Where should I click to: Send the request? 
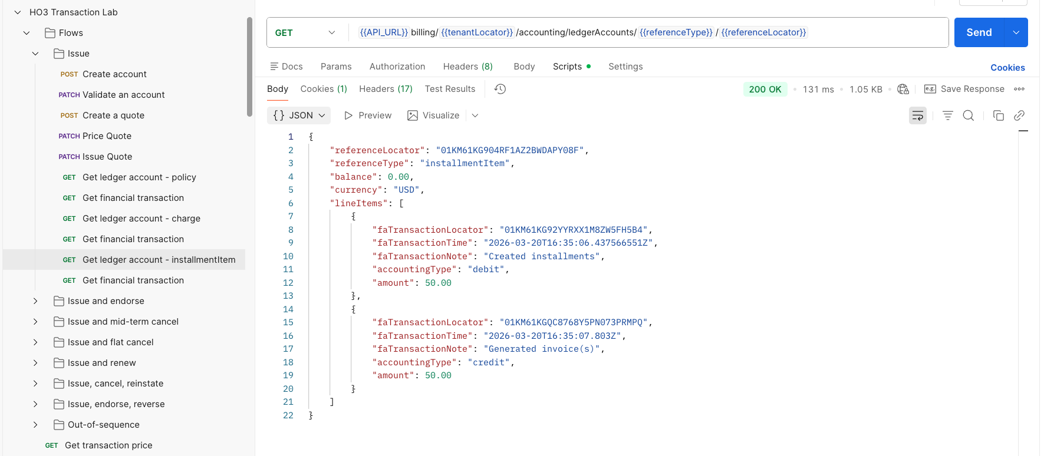(979, 32)
